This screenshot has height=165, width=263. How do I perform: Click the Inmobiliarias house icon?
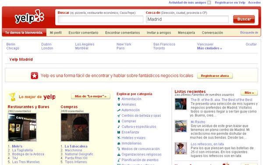click(x=119, y=143)
